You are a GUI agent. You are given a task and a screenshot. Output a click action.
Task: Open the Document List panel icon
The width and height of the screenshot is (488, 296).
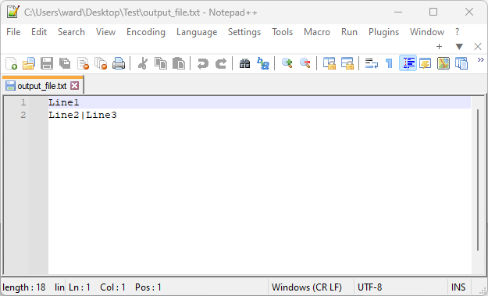(461, 63)
